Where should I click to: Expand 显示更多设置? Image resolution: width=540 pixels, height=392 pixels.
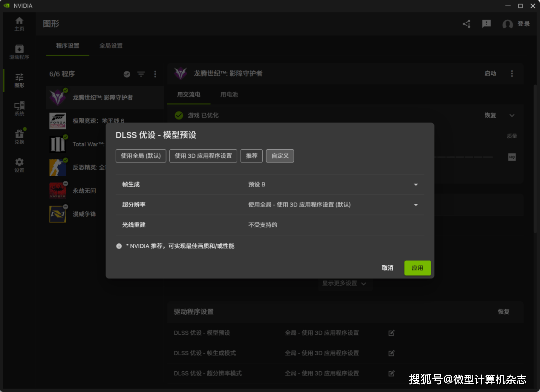pos(344,283)
